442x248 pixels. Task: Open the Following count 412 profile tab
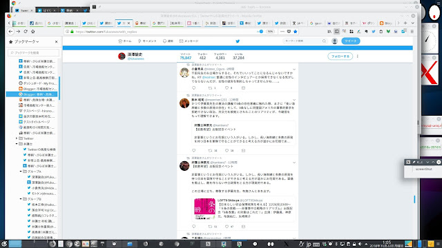202,56
